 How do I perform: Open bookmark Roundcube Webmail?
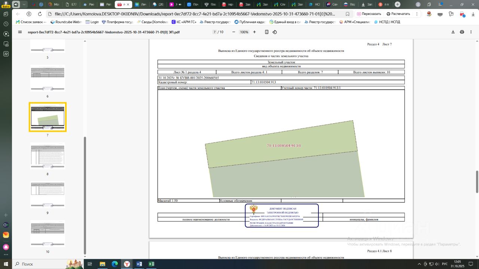66,22
